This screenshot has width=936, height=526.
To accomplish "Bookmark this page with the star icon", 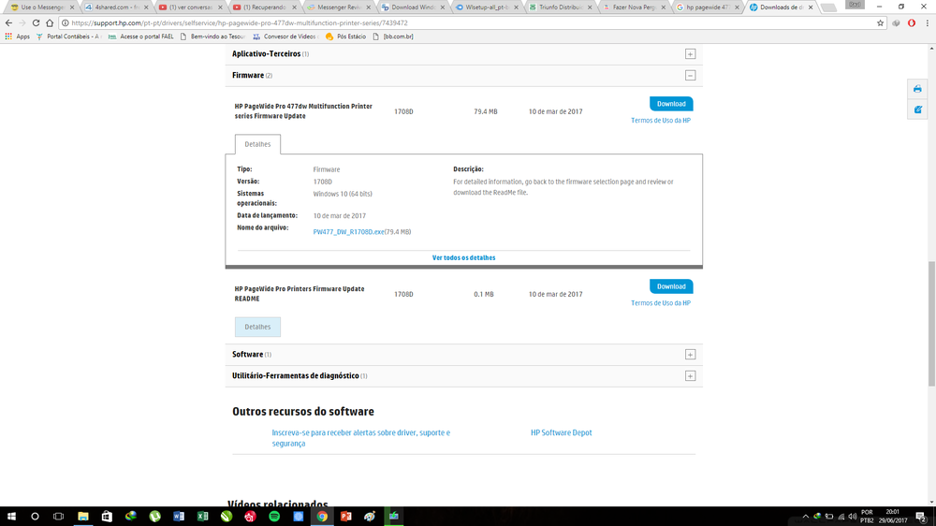I will [x=880, y=22].
